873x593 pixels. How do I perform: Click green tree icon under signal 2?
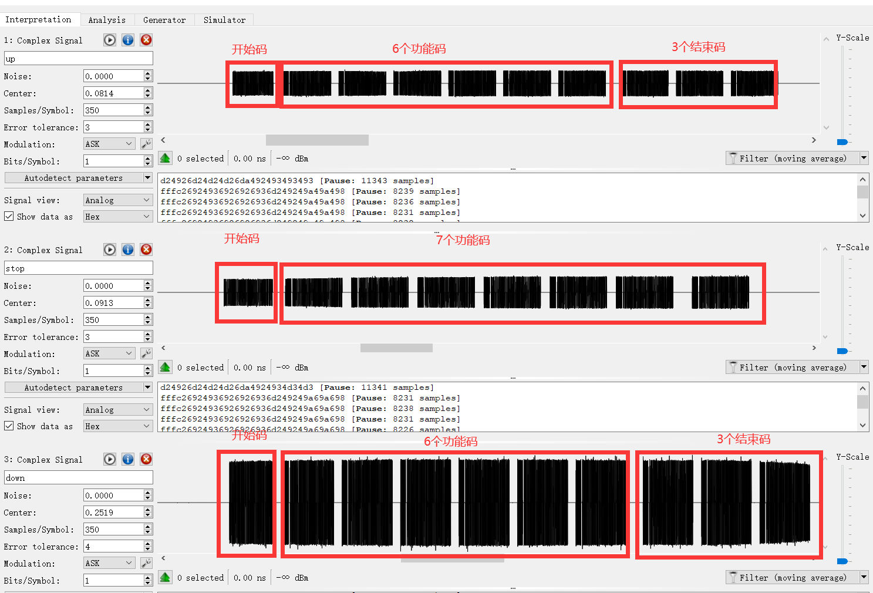166,368
